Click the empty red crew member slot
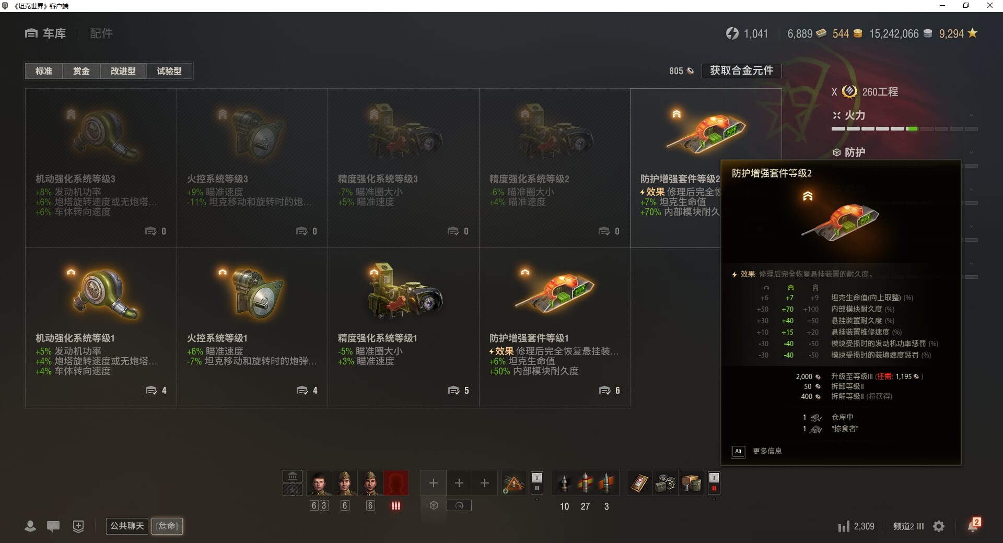1003x543 pixels. coord(396,483)
